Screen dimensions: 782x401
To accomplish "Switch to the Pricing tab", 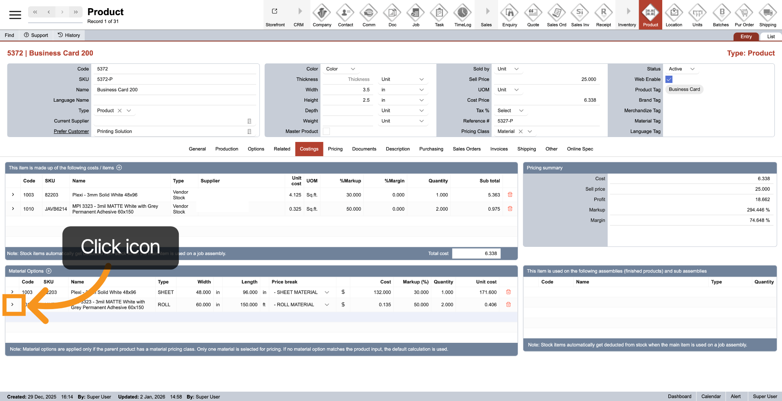I will [335, 149].
